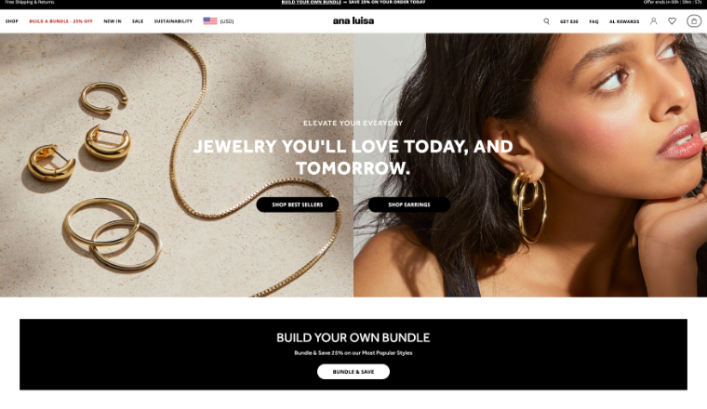This screenshot has height=409, width=707.
Task: Open the search magnifier icon
Action: [x=546, y=21]
